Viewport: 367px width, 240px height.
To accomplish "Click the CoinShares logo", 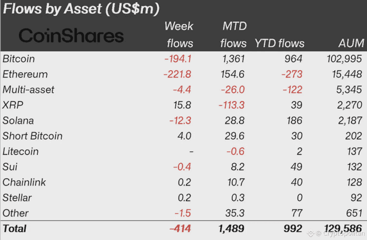I will [71, 36].
